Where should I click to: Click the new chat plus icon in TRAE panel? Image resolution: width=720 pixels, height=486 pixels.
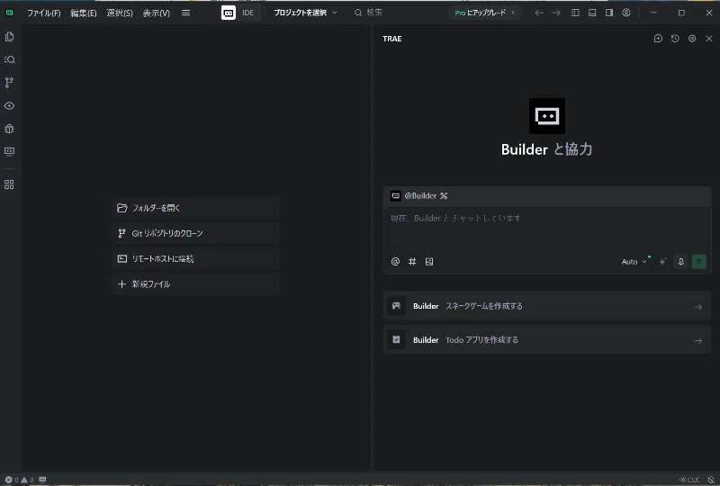tap(658, 39)
